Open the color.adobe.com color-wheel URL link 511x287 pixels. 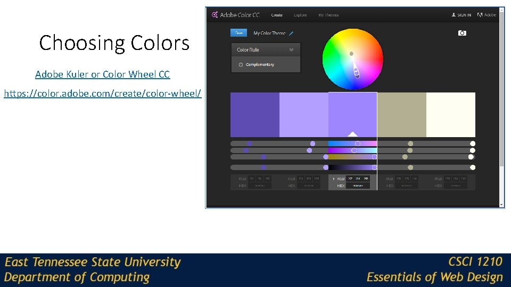point(103,94)
